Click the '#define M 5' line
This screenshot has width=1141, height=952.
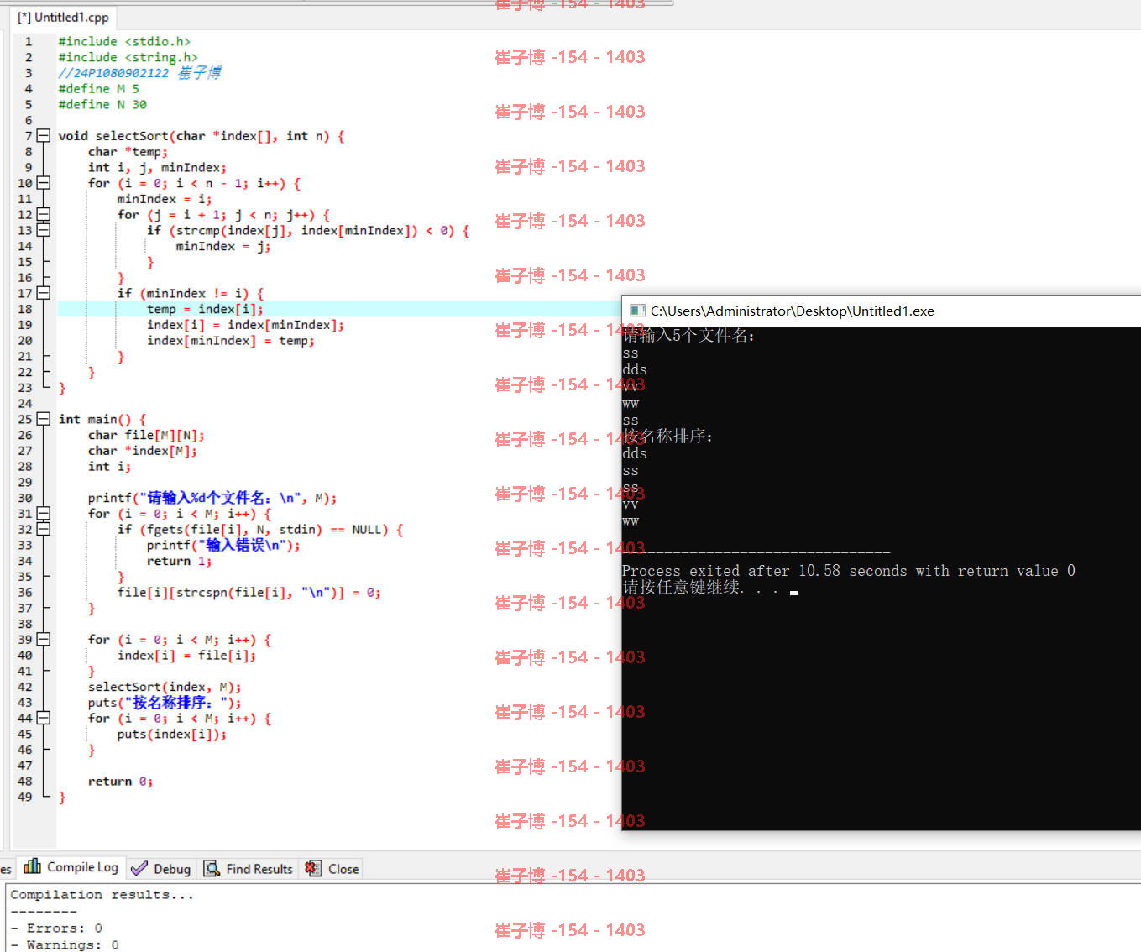tap(98, 88)
